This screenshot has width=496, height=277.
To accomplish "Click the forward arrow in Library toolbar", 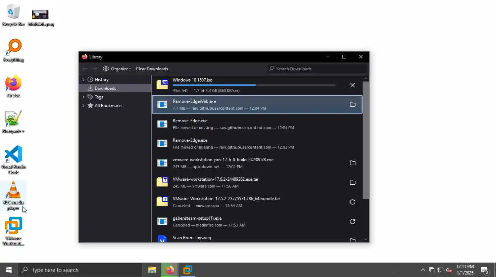I will 94,69.
